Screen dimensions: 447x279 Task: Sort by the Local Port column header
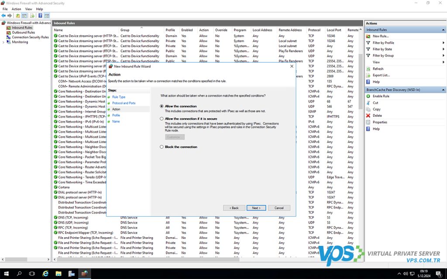(336, 30)
